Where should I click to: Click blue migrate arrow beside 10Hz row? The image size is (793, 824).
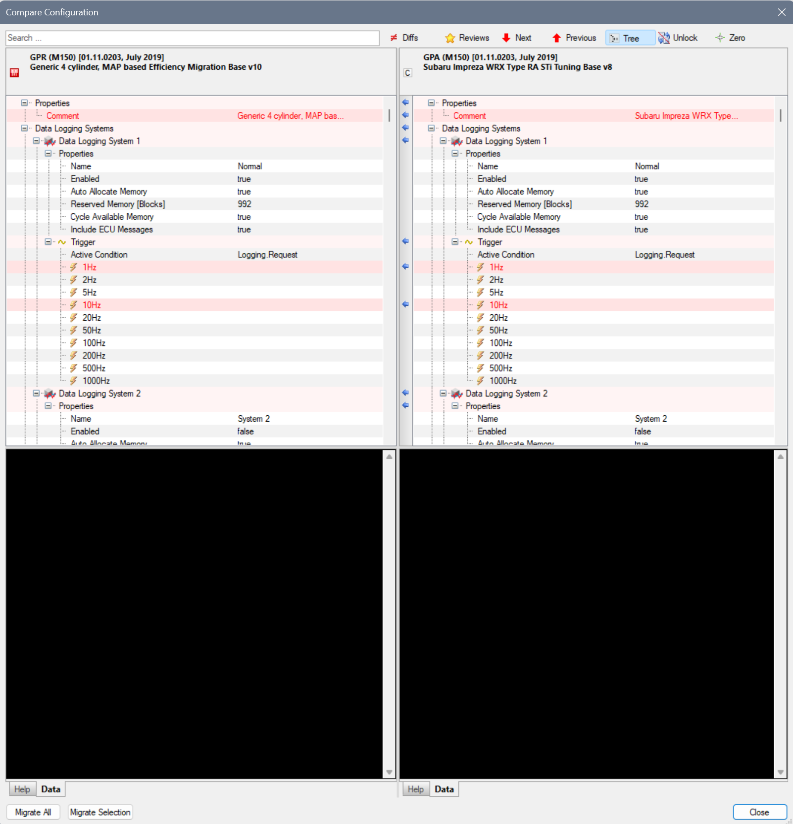(x=405, y=305)
